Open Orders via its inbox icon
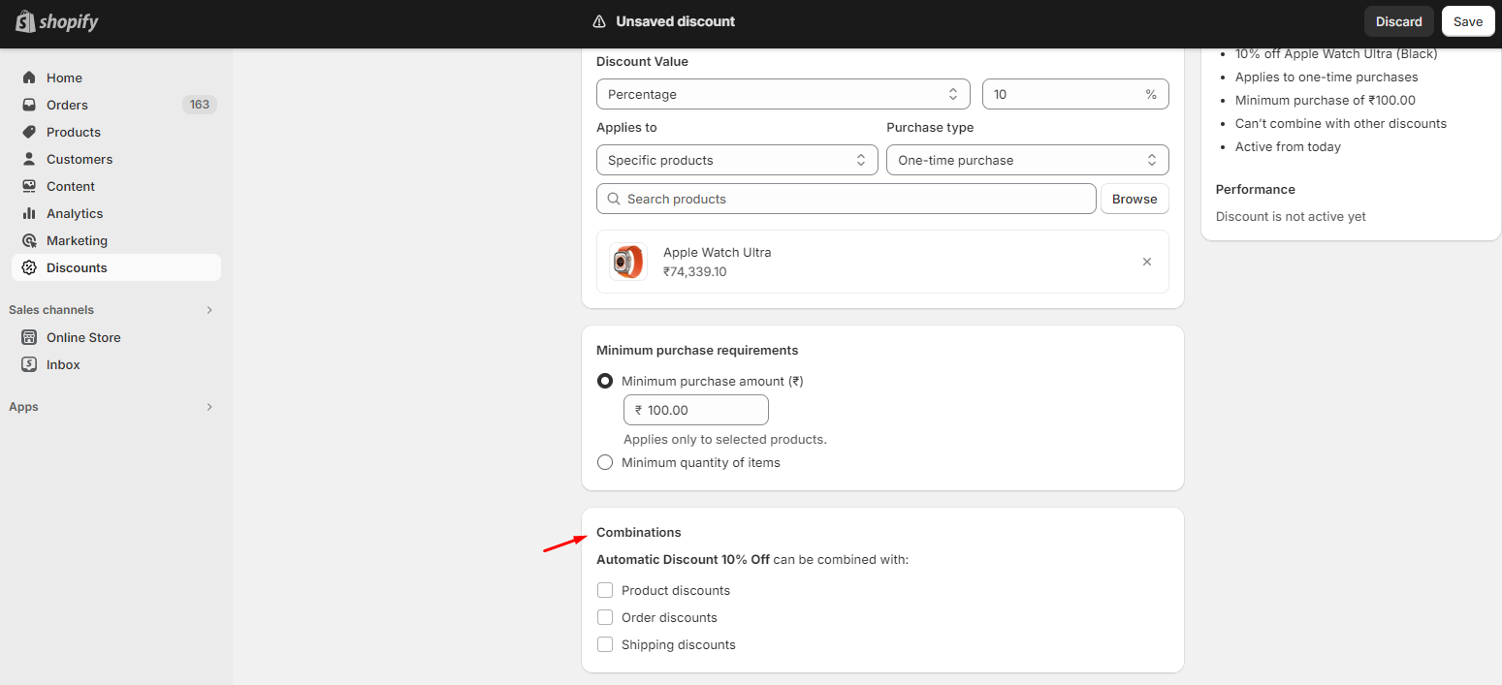The image size is (1502, 685). pyautogui.click(x=29, y=105)
